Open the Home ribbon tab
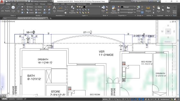Viewport: 180px width, 101px height. point(8,4)
